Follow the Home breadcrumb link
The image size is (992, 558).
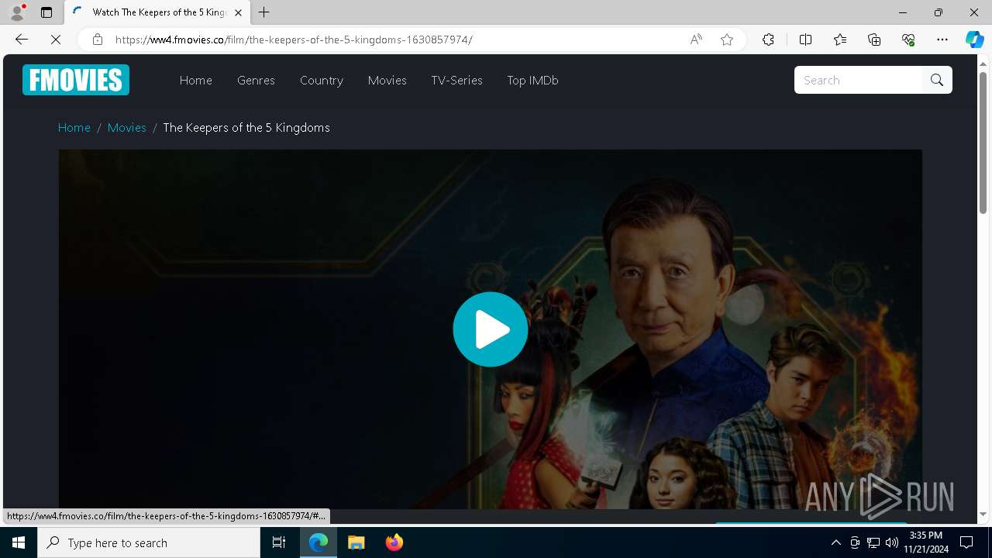coord(74,127)
